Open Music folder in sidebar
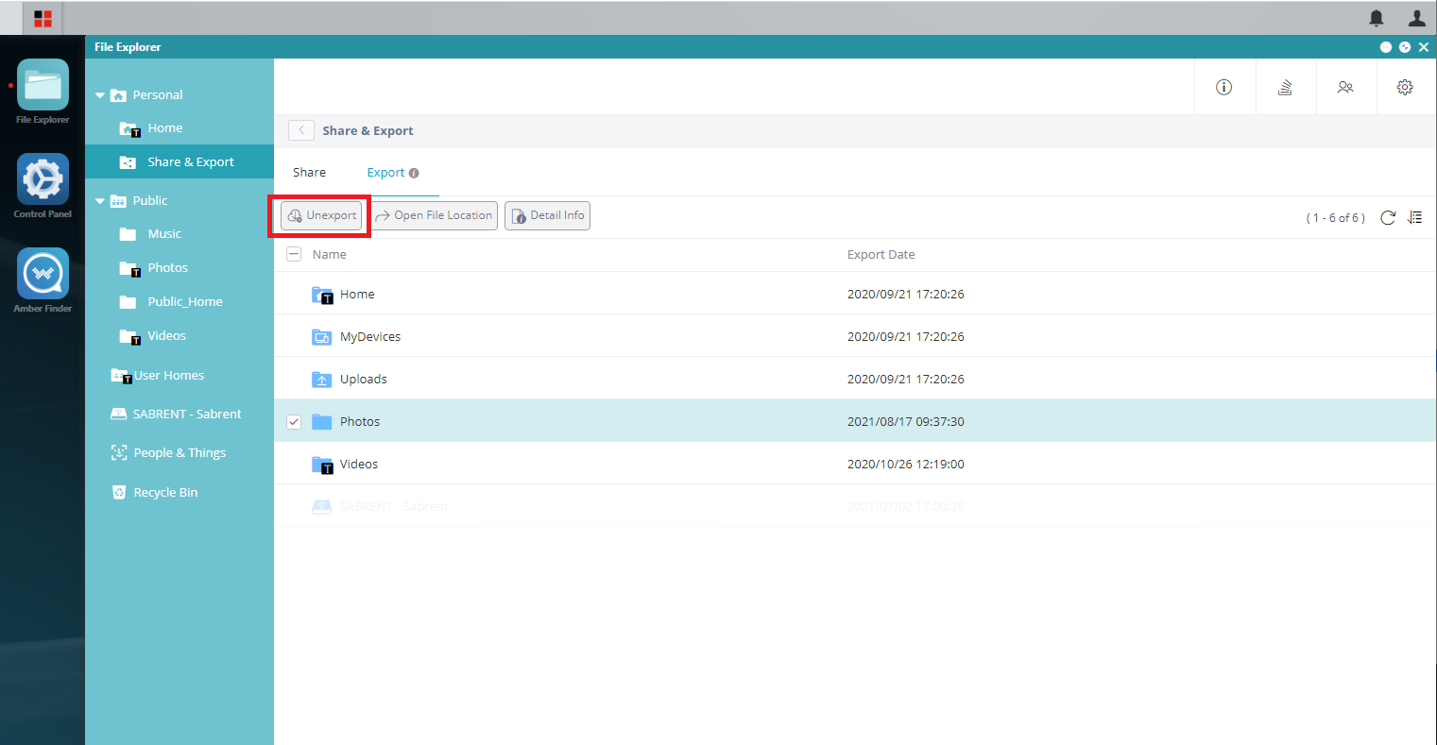 coord(164,234)
